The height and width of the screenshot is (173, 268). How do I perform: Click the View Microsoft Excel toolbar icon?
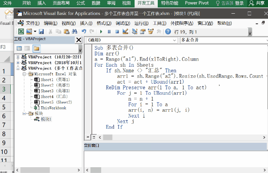[21, 31]
